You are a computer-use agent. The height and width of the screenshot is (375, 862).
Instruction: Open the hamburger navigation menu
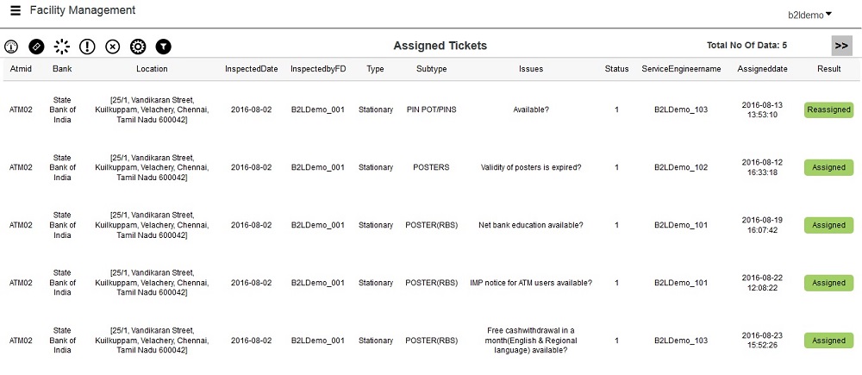[x=16, y=11]
